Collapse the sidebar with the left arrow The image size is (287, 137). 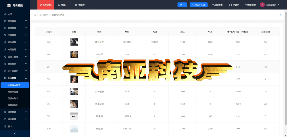click(15, 134)
